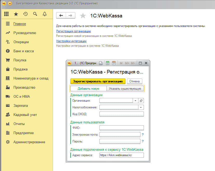Viewport: 215px width, 171px height.
Task: Open the Организация field open-form icon
Action: click(141, 101)
